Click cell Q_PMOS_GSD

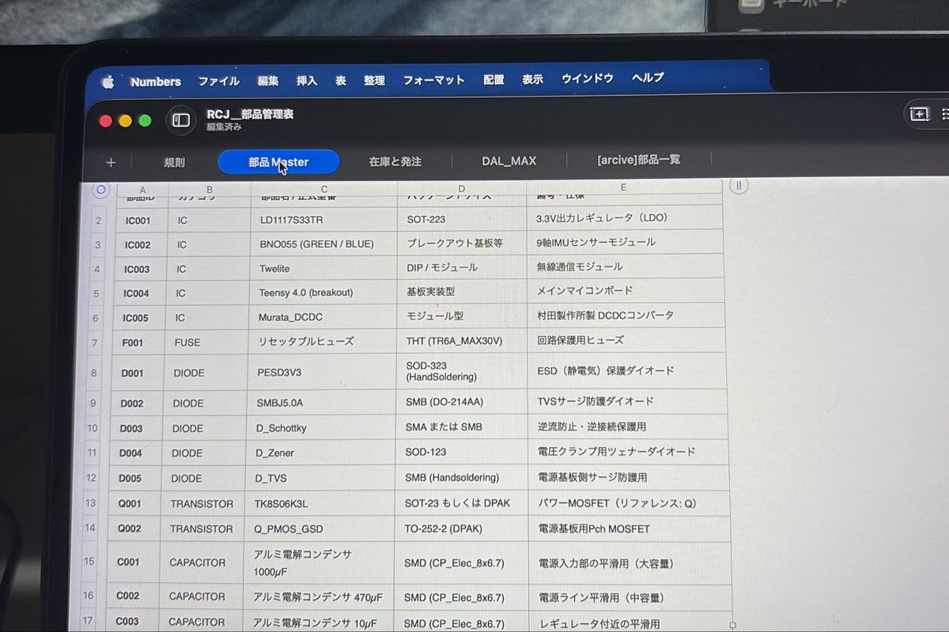pos(319,529)
